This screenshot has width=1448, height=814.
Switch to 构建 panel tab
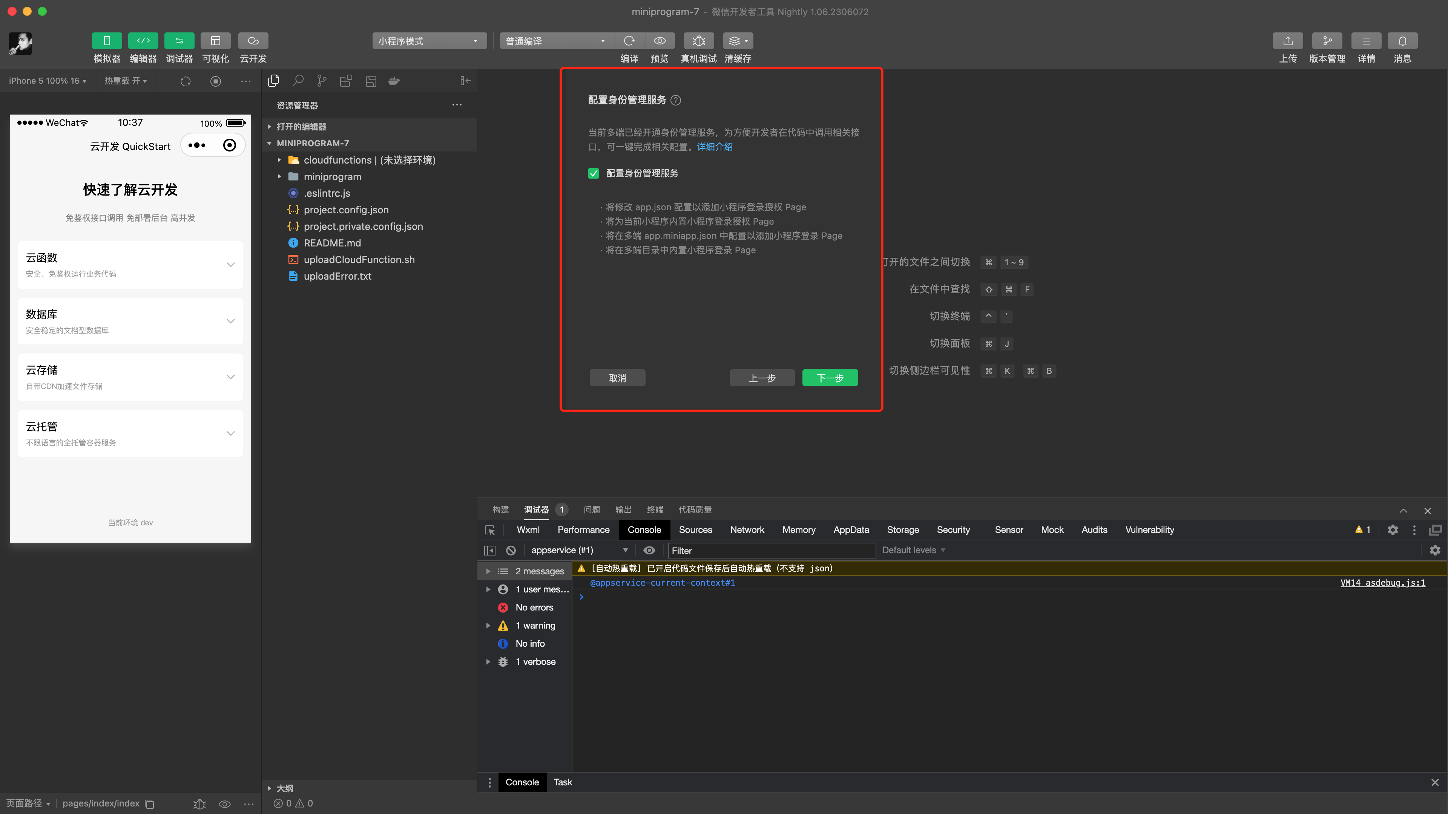500,510
